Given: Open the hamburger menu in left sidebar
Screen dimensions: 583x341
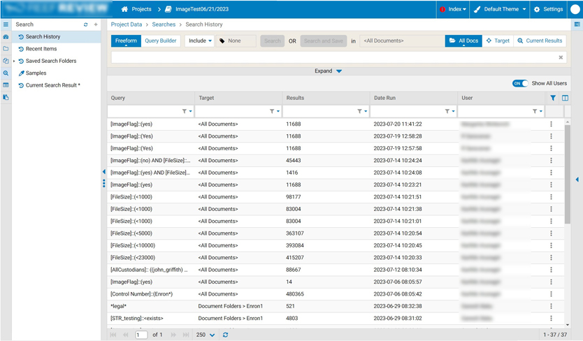Looking at the screenshot, I should (6, 24).
